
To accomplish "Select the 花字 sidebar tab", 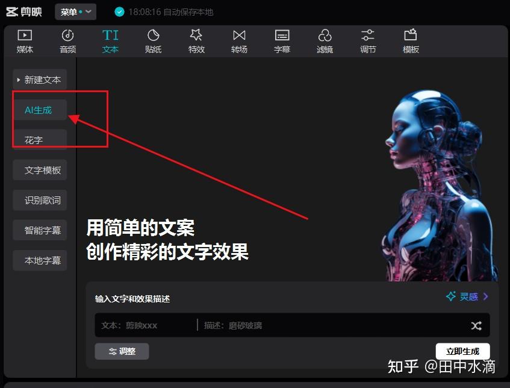I will click(40, 140).
